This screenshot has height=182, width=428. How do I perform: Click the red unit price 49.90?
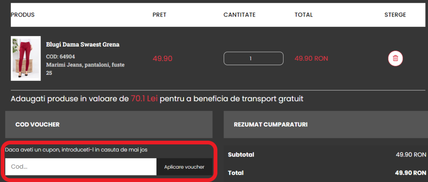163,59
